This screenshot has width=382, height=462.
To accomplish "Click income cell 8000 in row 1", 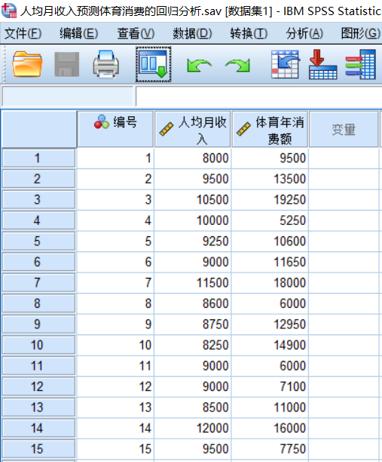I will coord(193,159).
